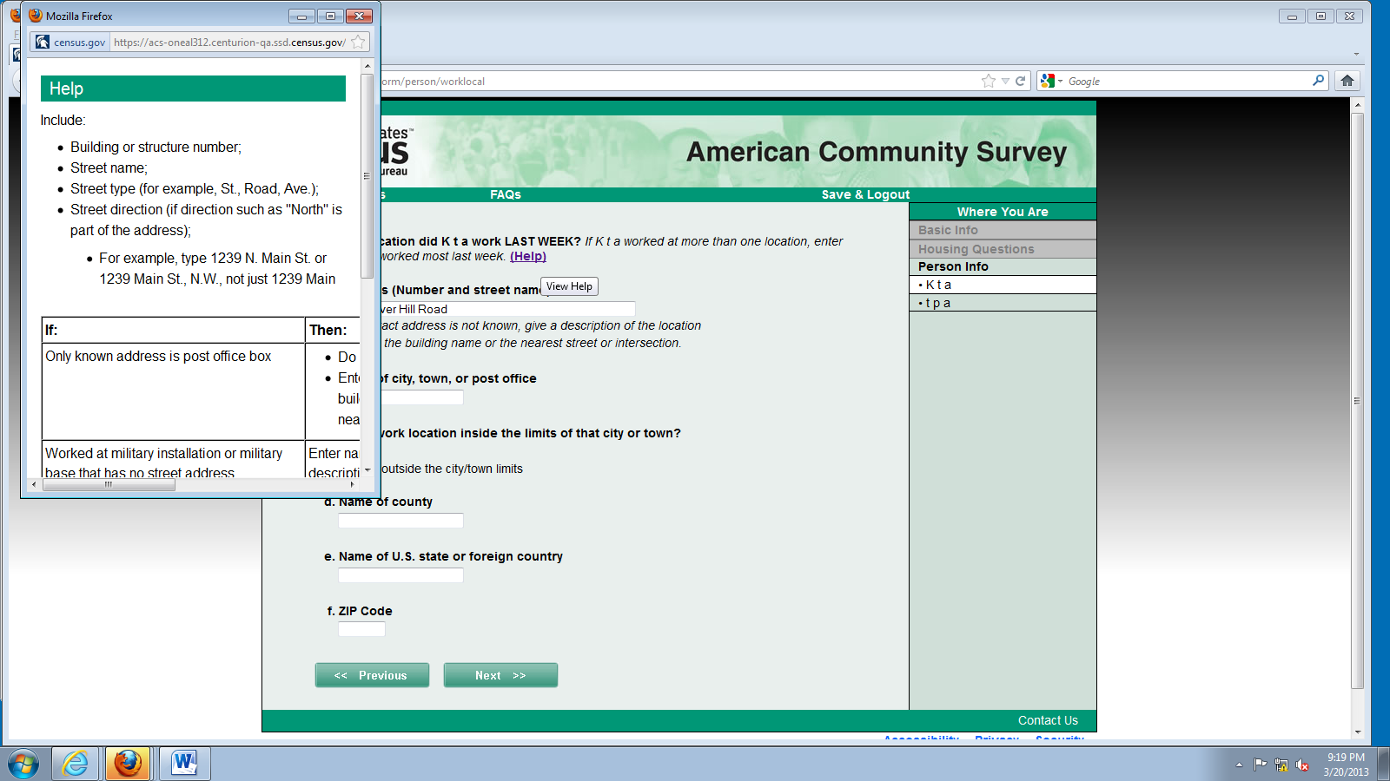Image resolution: width=1390 pixels, height=781 pixels.
Task: Click the census.gov site identity icon
Action: click(x=43, y=42)
